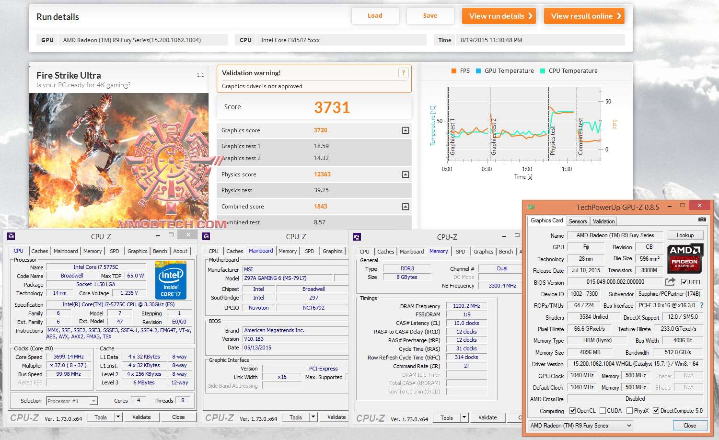This screenshot has height=440, width=719.
Task: Click the FPS orange legend swatch
Action: coord(453,71)
